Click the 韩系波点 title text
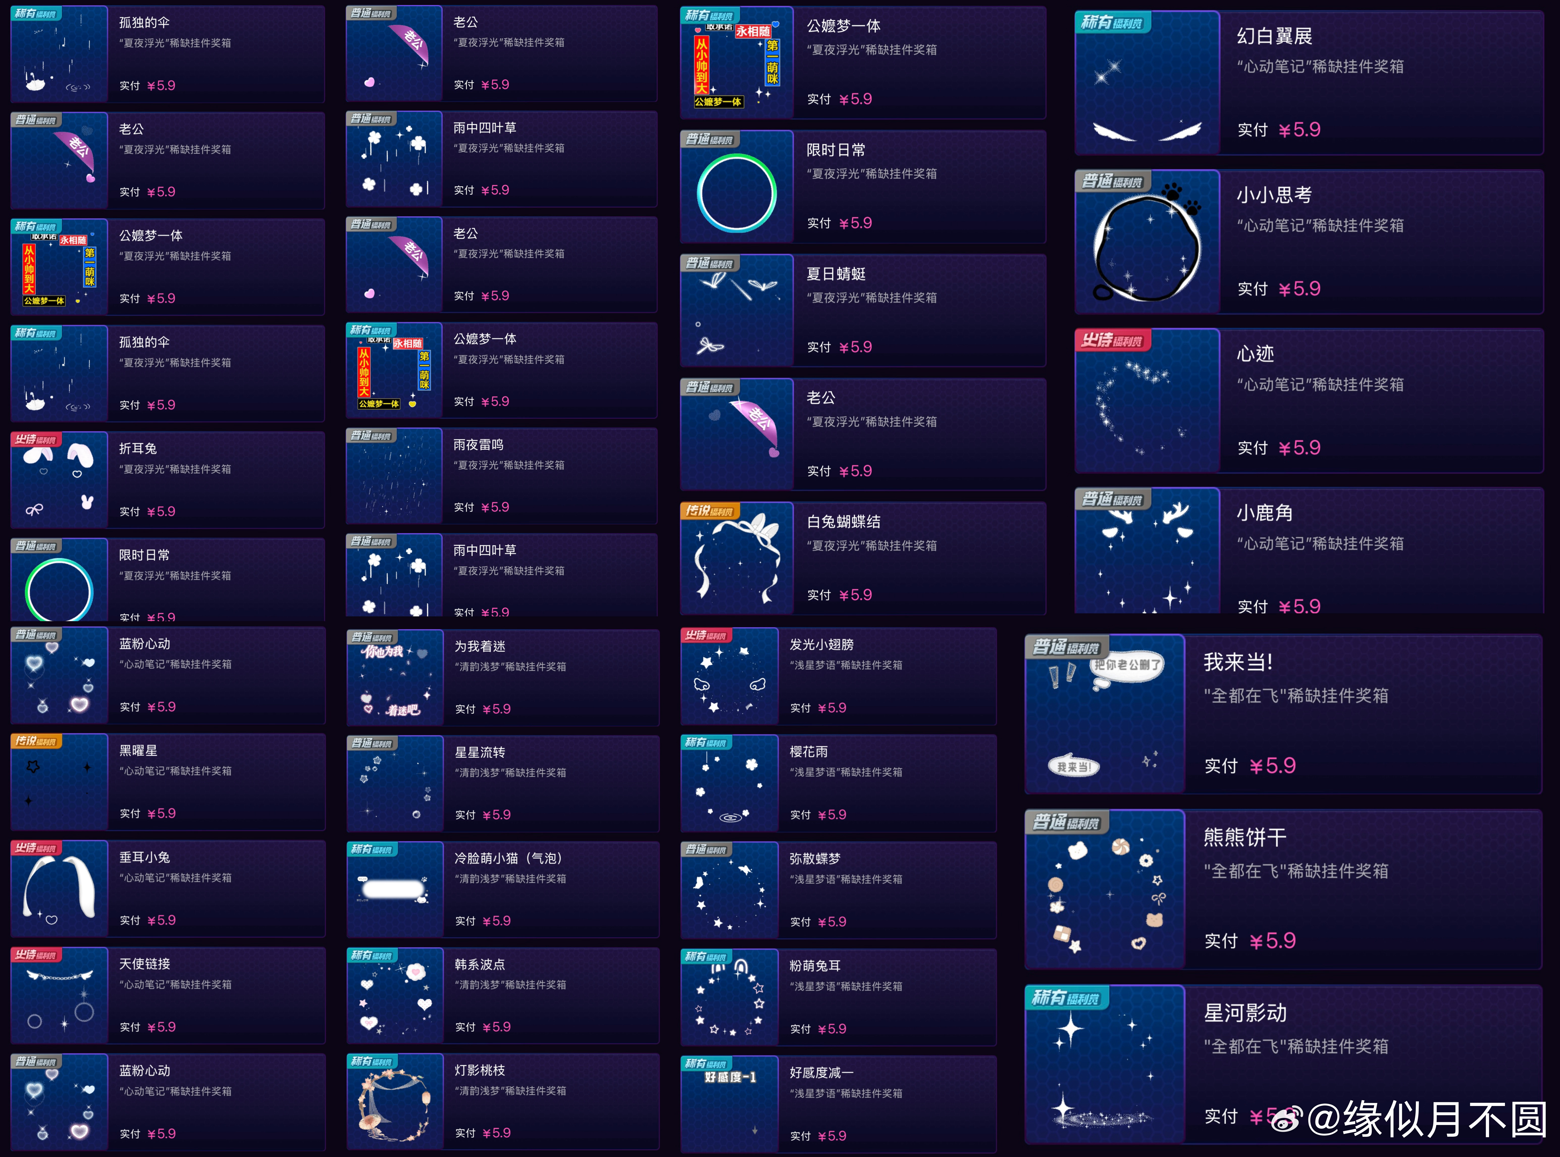This screenshot has width=1560, height=1157. coord(480,964)
